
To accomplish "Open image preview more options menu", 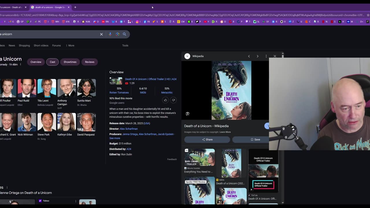I will point(266,56).
